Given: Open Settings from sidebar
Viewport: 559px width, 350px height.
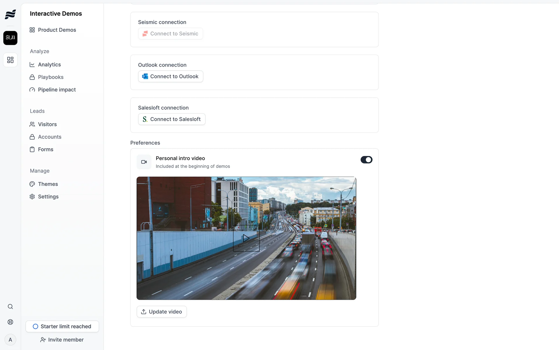Looking at the screenshot, I should pos(48,197).
